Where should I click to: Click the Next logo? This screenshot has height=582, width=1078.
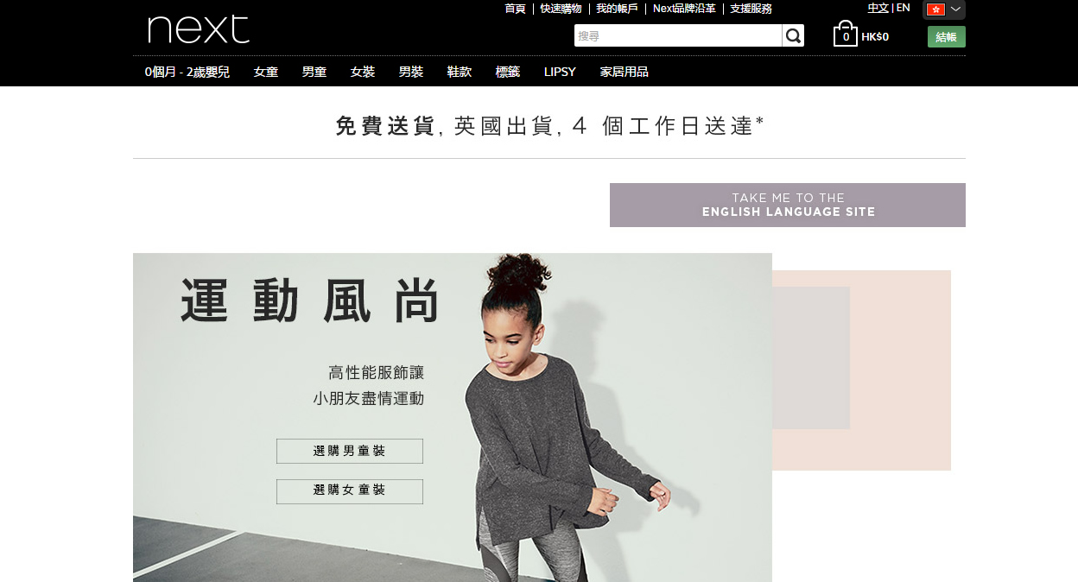pyautogui.click(x=199, y=29)
